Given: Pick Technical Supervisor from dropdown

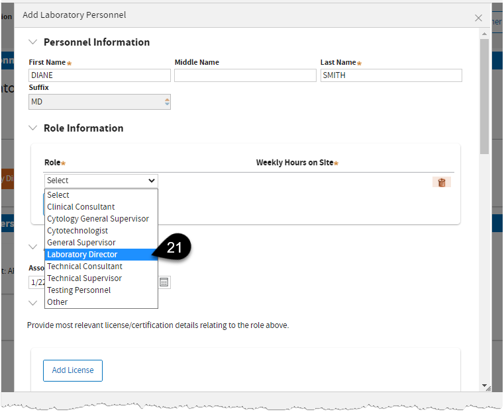Looking at the screenshot, I should point(84,278).
